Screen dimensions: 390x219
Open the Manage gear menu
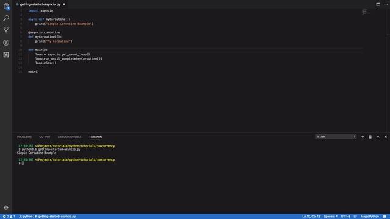point(6,207)
